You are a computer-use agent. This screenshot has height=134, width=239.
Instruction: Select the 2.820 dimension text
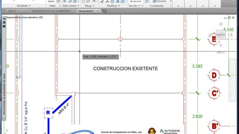[197, 117]
